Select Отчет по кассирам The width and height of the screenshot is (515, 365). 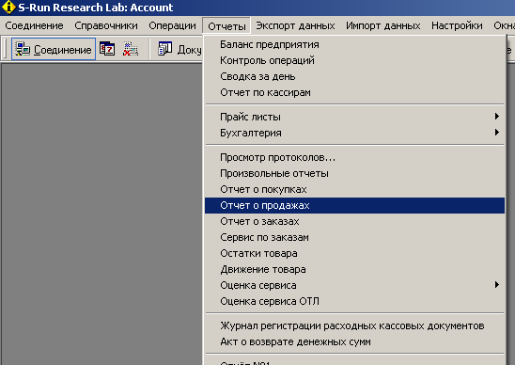(x=354, y=93)
